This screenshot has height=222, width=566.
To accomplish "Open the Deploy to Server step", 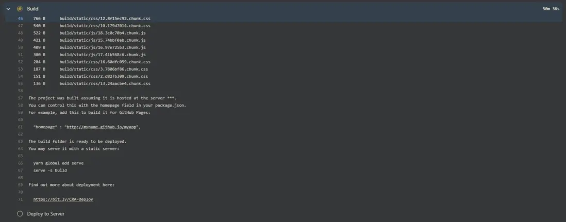I will 46,213.
